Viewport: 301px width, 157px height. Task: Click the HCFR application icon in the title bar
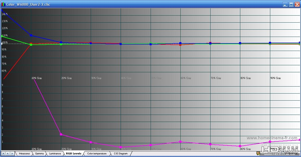click(3, 4)
